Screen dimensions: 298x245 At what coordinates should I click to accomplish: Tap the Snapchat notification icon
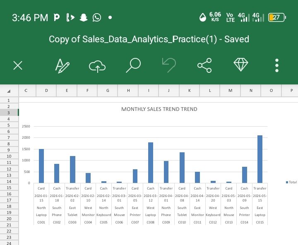(84, 18)
